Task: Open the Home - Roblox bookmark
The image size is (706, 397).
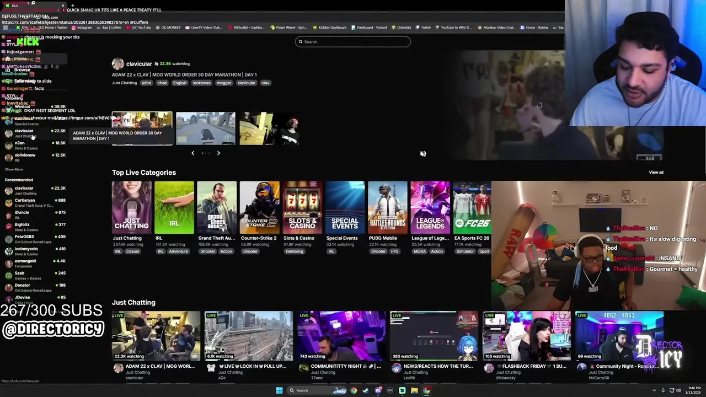Action: (534, 28)
